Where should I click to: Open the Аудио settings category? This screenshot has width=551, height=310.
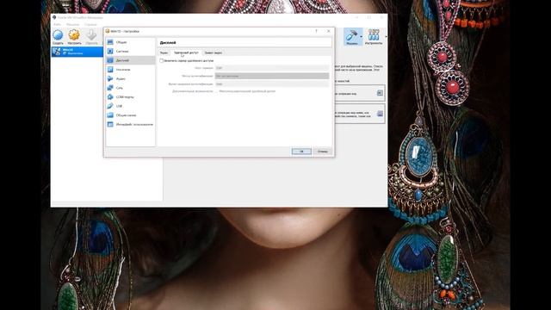click(x=130, y=78)
